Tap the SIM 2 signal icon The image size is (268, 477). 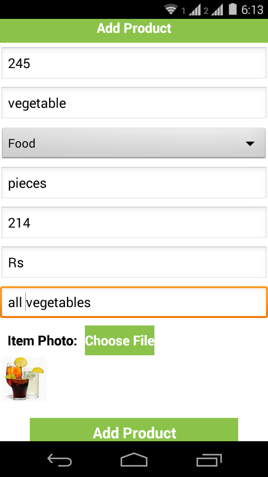coord(214,10)
